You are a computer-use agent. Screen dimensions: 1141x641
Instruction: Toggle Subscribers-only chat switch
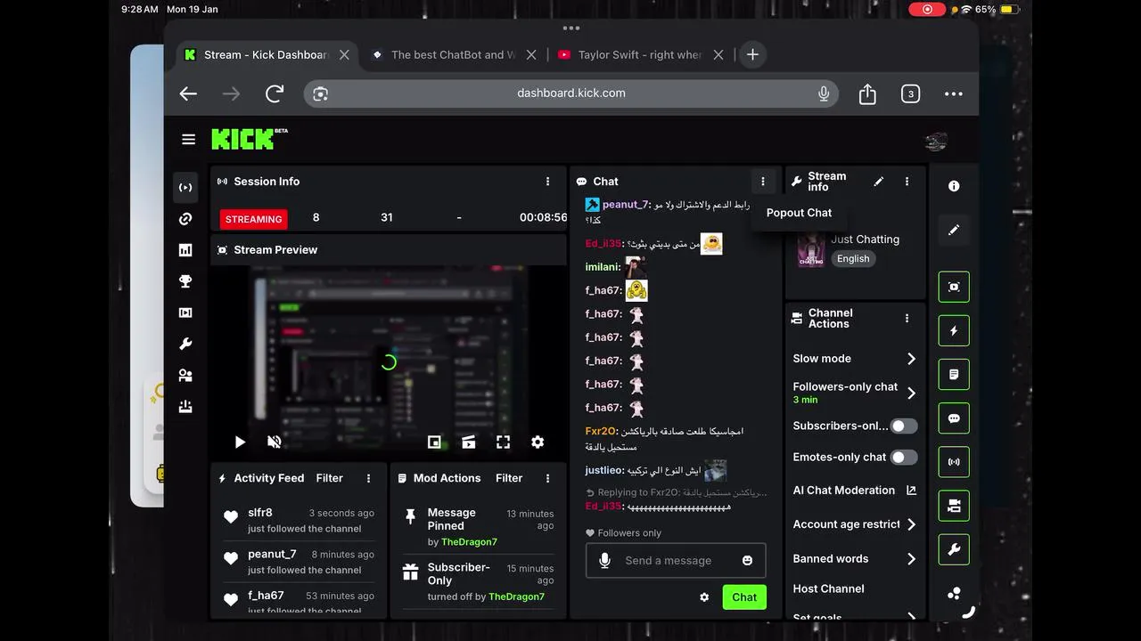904,426
